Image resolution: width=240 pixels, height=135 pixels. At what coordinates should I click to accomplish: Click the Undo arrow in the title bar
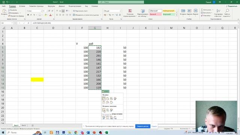click(7, 2)
